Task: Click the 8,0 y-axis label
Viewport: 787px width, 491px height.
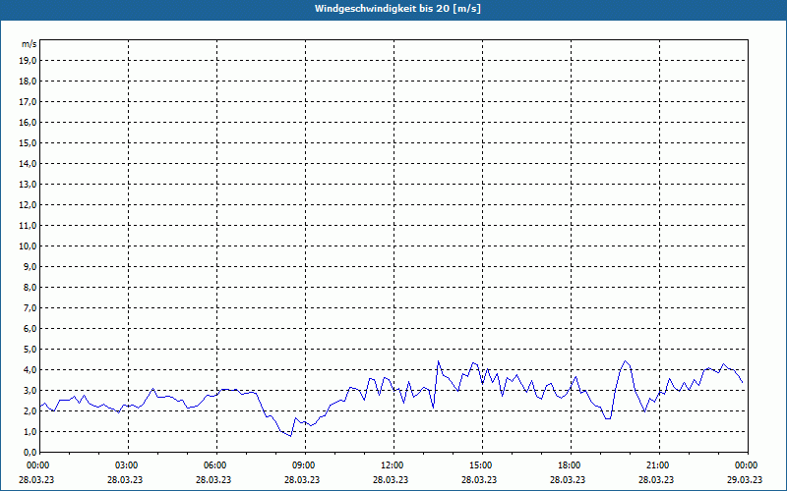Action: (x=30, y=287)
